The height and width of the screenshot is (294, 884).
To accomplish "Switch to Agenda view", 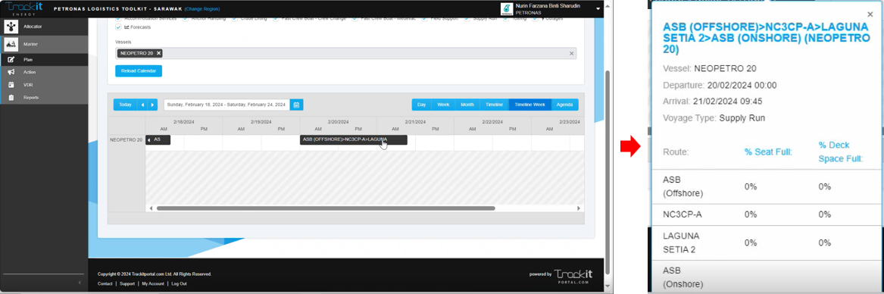I will 564,105.
